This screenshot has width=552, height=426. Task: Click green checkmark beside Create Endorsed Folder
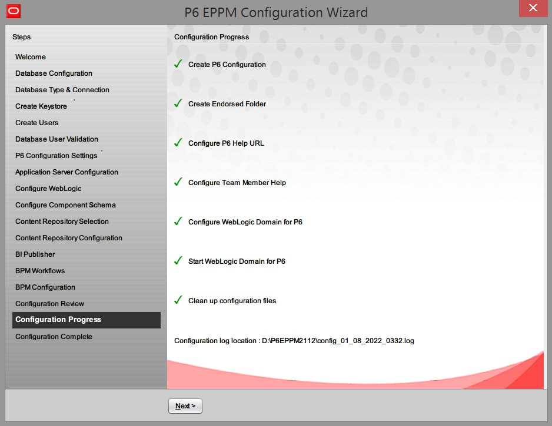point(178,103)
